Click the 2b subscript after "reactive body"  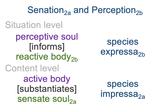(x=74, y=59)
